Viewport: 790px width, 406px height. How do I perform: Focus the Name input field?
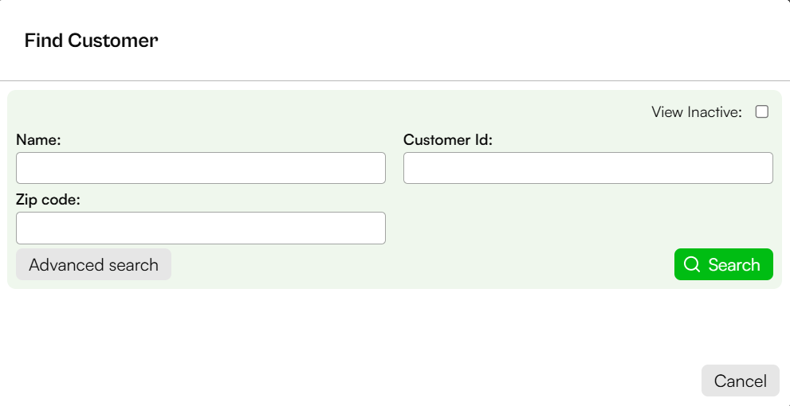point(201,168)
